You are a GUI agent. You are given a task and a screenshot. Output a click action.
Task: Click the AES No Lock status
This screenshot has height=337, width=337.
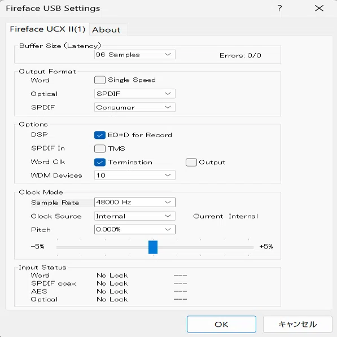point(112,291)
